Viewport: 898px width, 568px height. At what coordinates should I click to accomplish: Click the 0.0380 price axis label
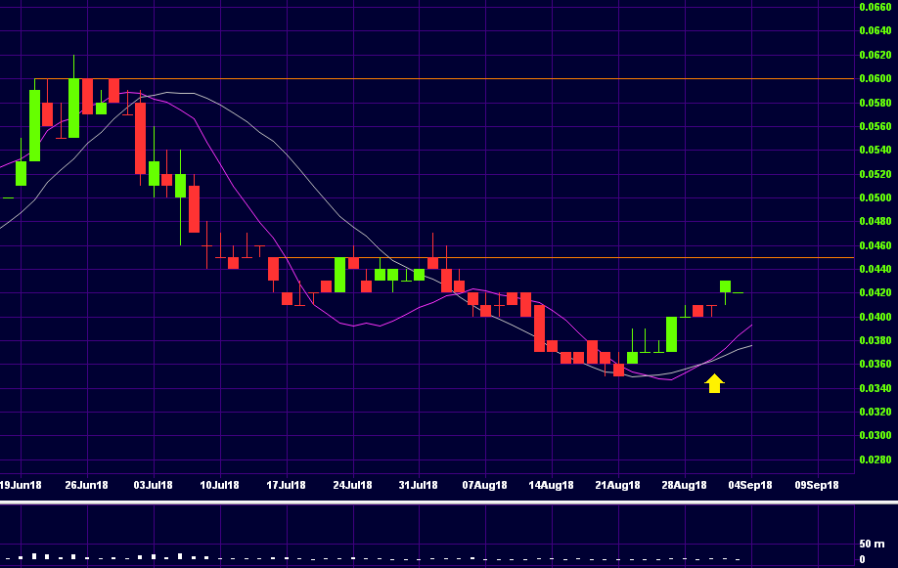point(876,340)
